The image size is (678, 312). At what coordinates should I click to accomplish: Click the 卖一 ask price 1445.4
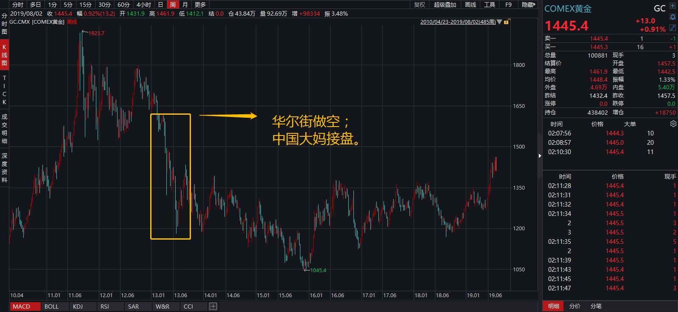click(x=599, y=39)
